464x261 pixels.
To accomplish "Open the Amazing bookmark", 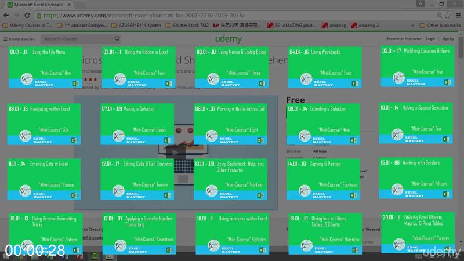I will click(334, 26).
